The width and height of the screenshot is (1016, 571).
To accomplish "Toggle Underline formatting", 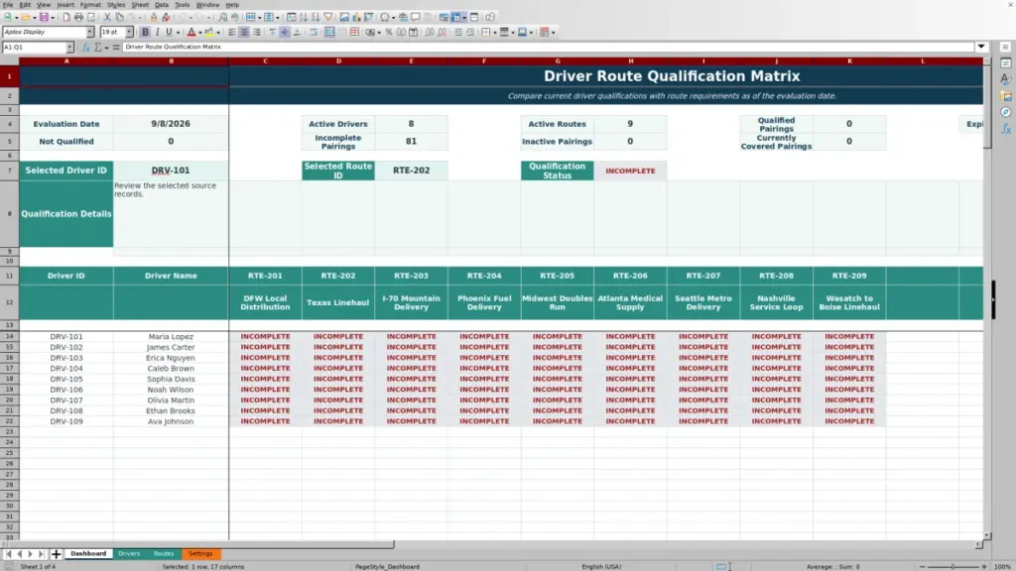I will [x=169, y=32].
